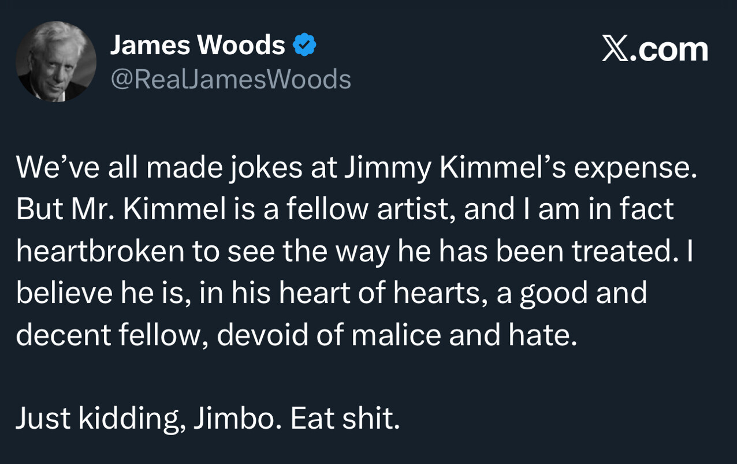The width and height of the screenshot is (737, 464).
Task: Open James Woods' profile picture
Action: click(56, 62)
